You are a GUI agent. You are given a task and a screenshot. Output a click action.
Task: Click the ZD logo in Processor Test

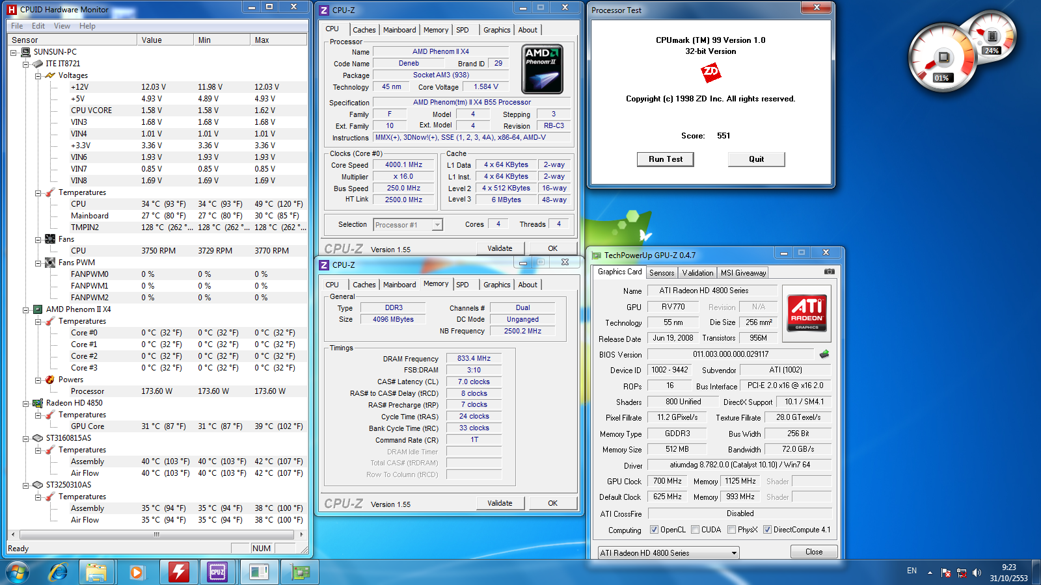(x=710, y=72)
